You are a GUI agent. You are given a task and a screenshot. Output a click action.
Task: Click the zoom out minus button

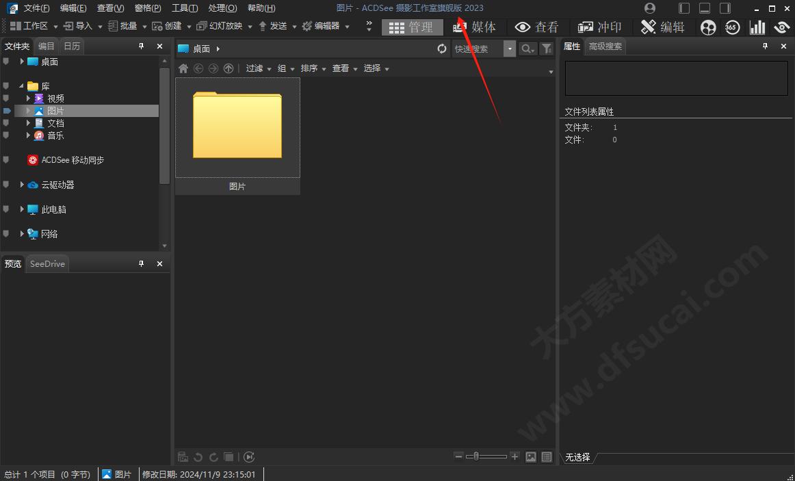[458, 456]
